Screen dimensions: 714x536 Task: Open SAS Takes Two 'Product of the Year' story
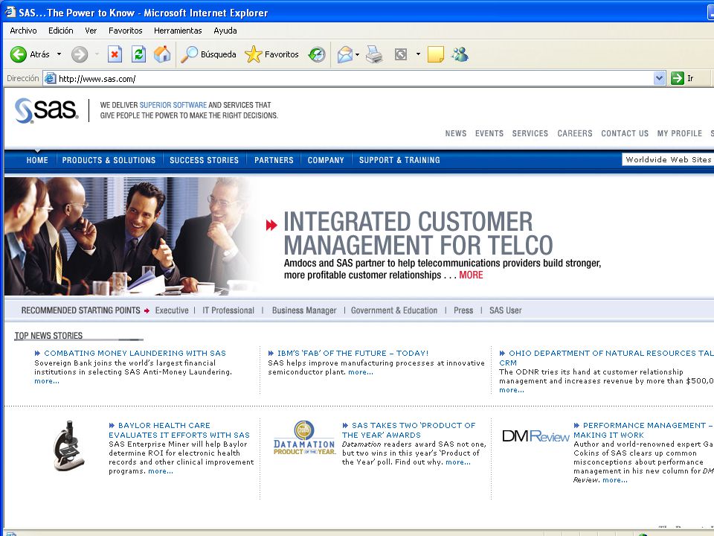point(408,430)
